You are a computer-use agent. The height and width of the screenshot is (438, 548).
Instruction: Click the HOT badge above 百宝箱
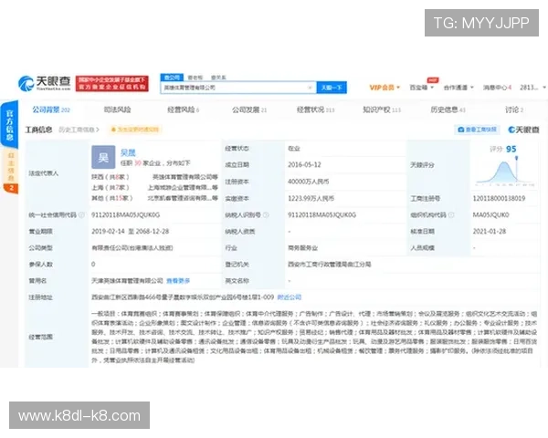[x=433, y=80]
